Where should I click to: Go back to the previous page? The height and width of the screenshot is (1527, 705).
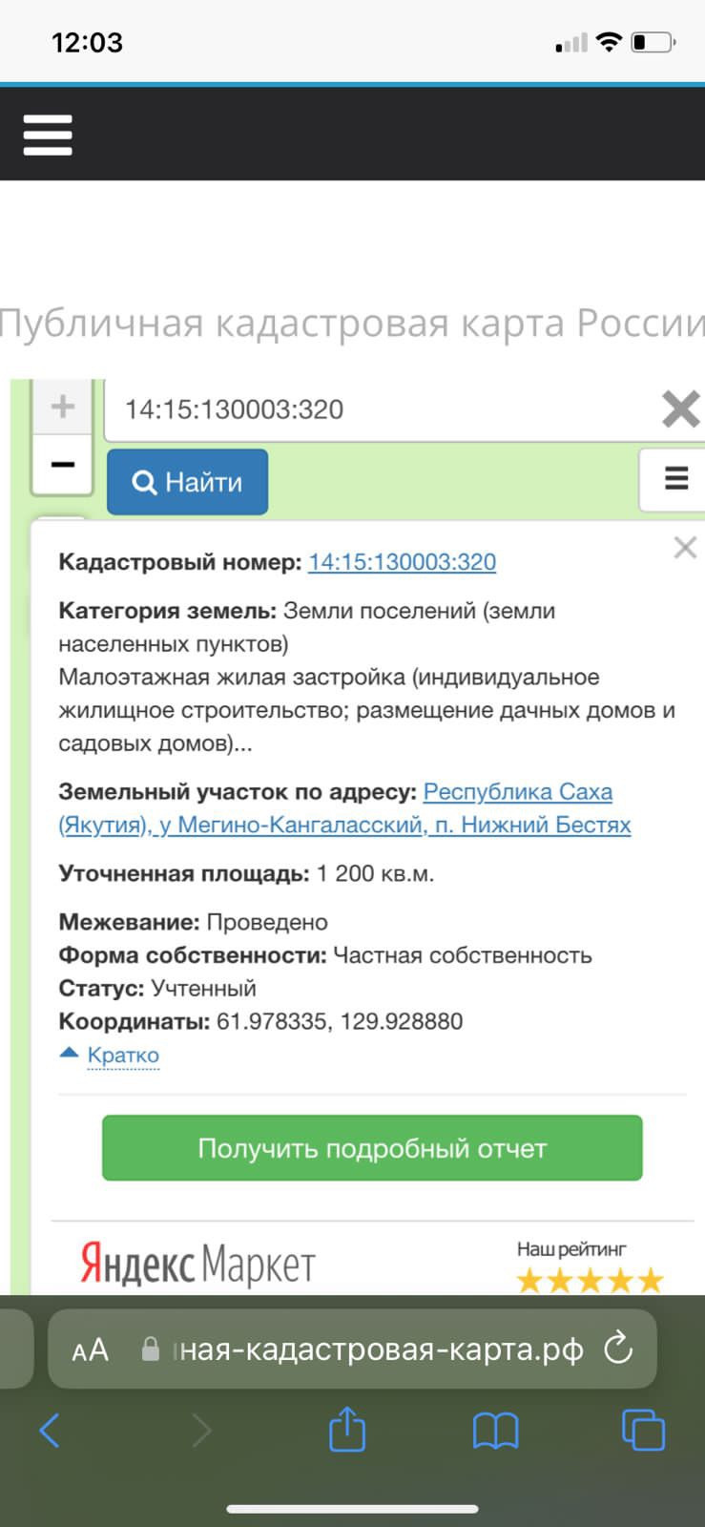coord(50,1430)
